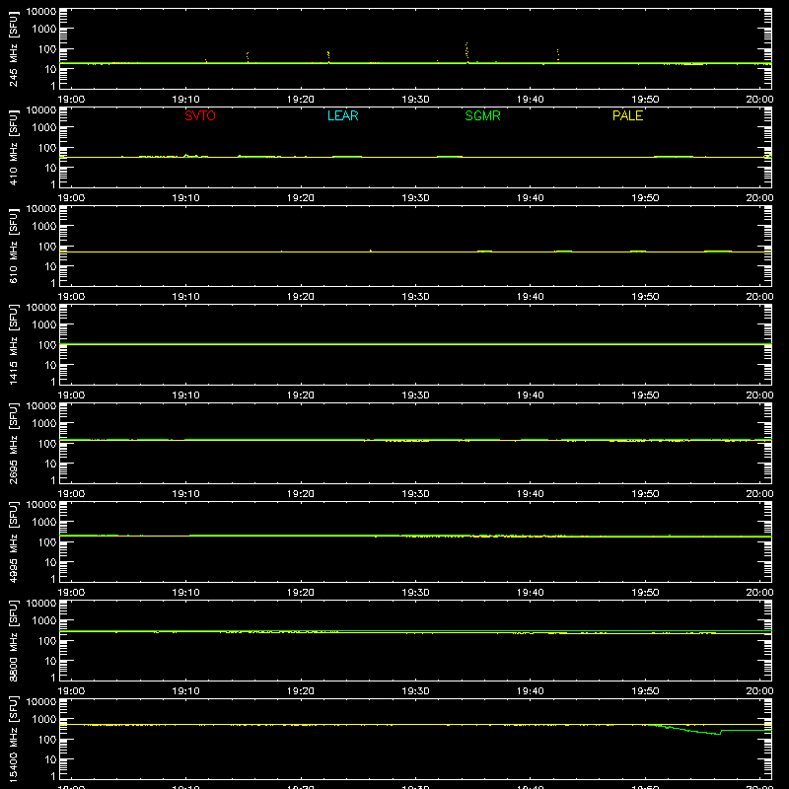Click the 19:50 time label under 410 MHz plot

pos(645,198)
